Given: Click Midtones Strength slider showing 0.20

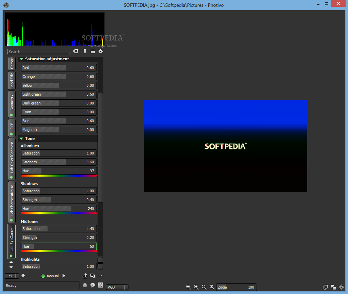Looking at the screenshot, I should [59, 238].
